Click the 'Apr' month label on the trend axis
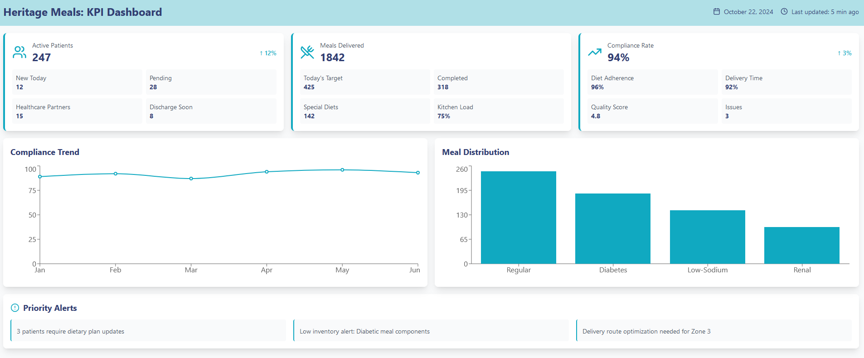Screen dimensions: 864x358 267,270
